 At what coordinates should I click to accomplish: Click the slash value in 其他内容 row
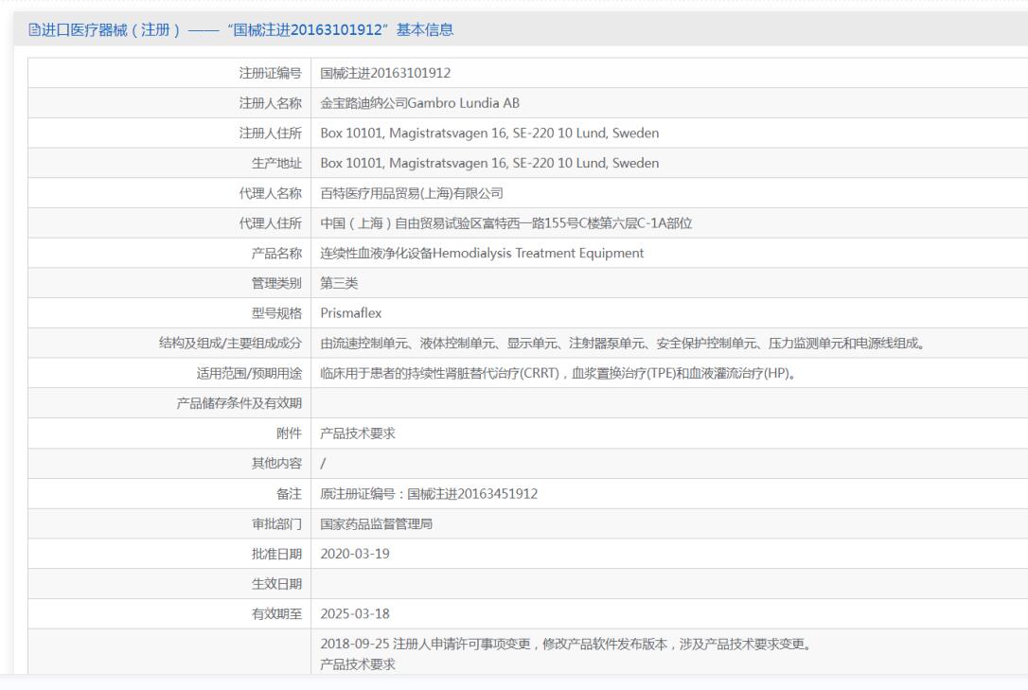(x=323, y=463)
